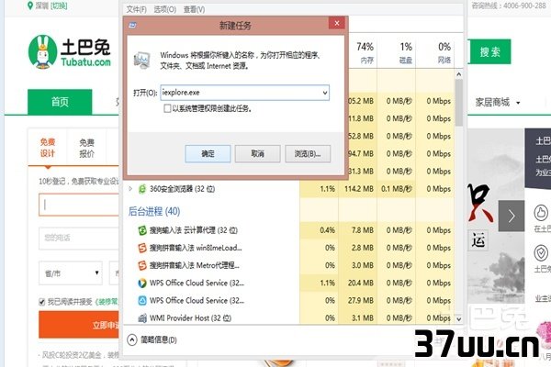The width and height of the screenshot is (551, 367).
Task: Open the 省/市 dropdown on the webpage
Action: [71, 272]
